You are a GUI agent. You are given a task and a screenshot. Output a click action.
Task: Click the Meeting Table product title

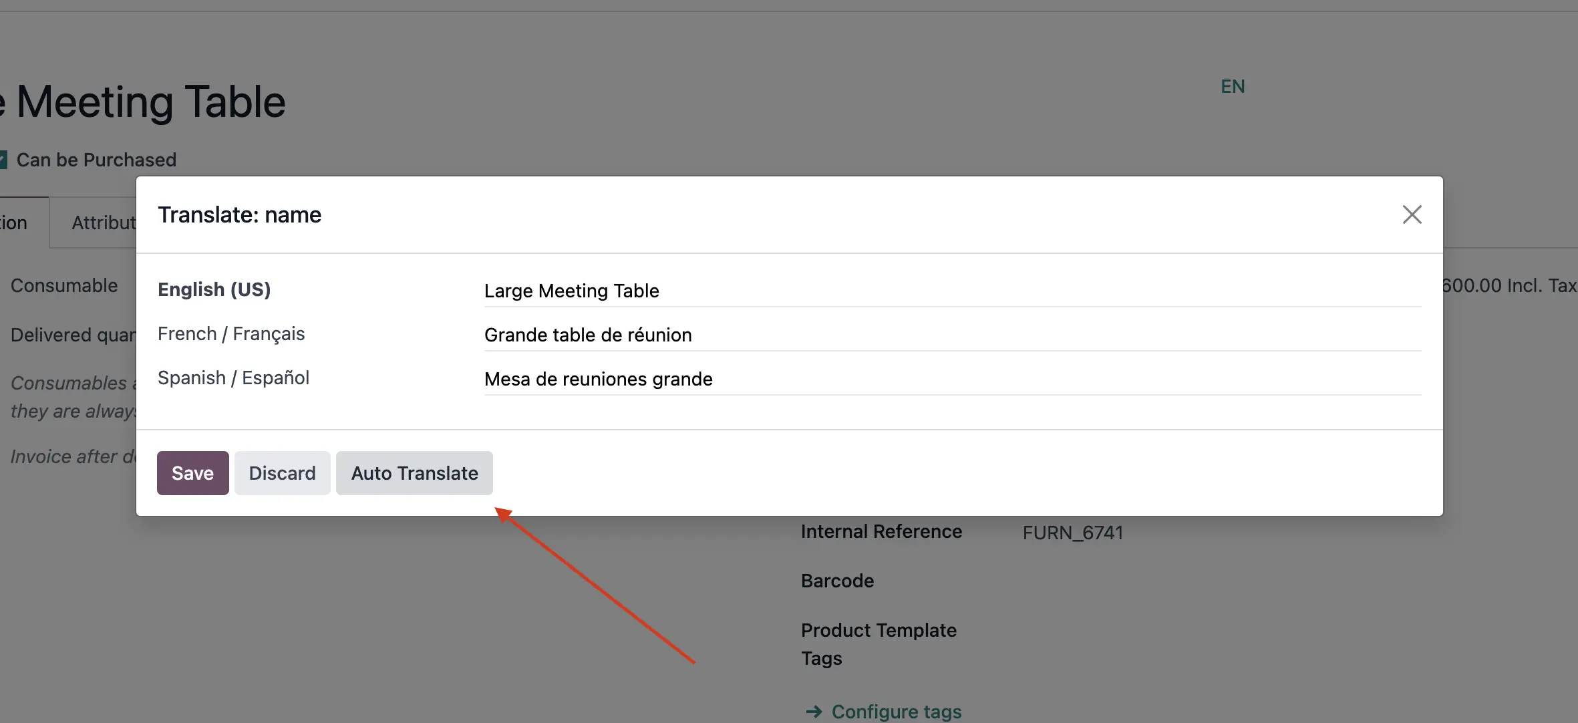(x=142, y=100)
